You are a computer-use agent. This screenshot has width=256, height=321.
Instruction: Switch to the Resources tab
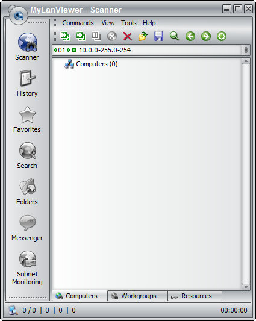pos(195,296)
